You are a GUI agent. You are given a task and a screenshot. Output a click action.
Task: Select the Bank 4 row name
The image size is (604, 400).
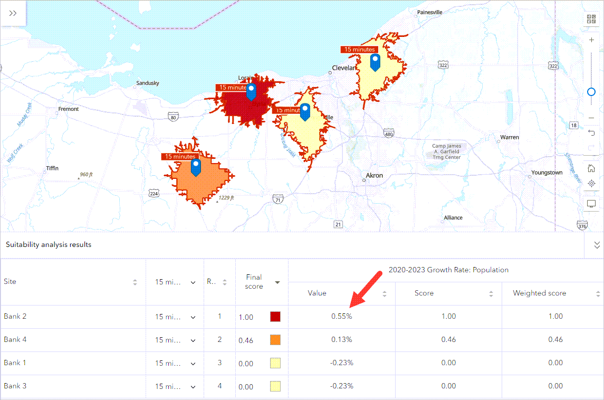[15, 339]
